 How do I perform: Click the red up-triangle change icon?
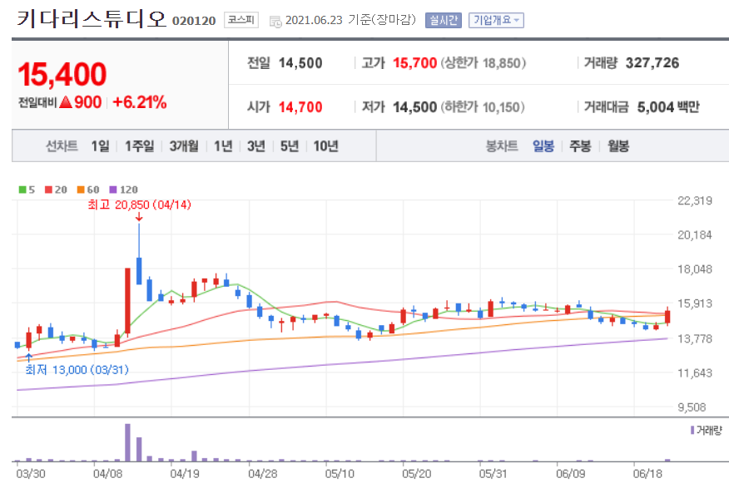66,101
